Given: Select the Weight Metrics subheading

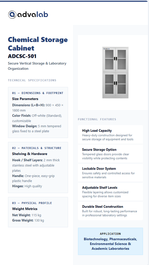Looking at the screenshot, I should (x=25, y=209).
